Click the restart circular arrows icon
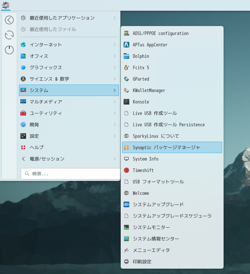The height and width of the screenshot is (274, 250). [9, 35]
